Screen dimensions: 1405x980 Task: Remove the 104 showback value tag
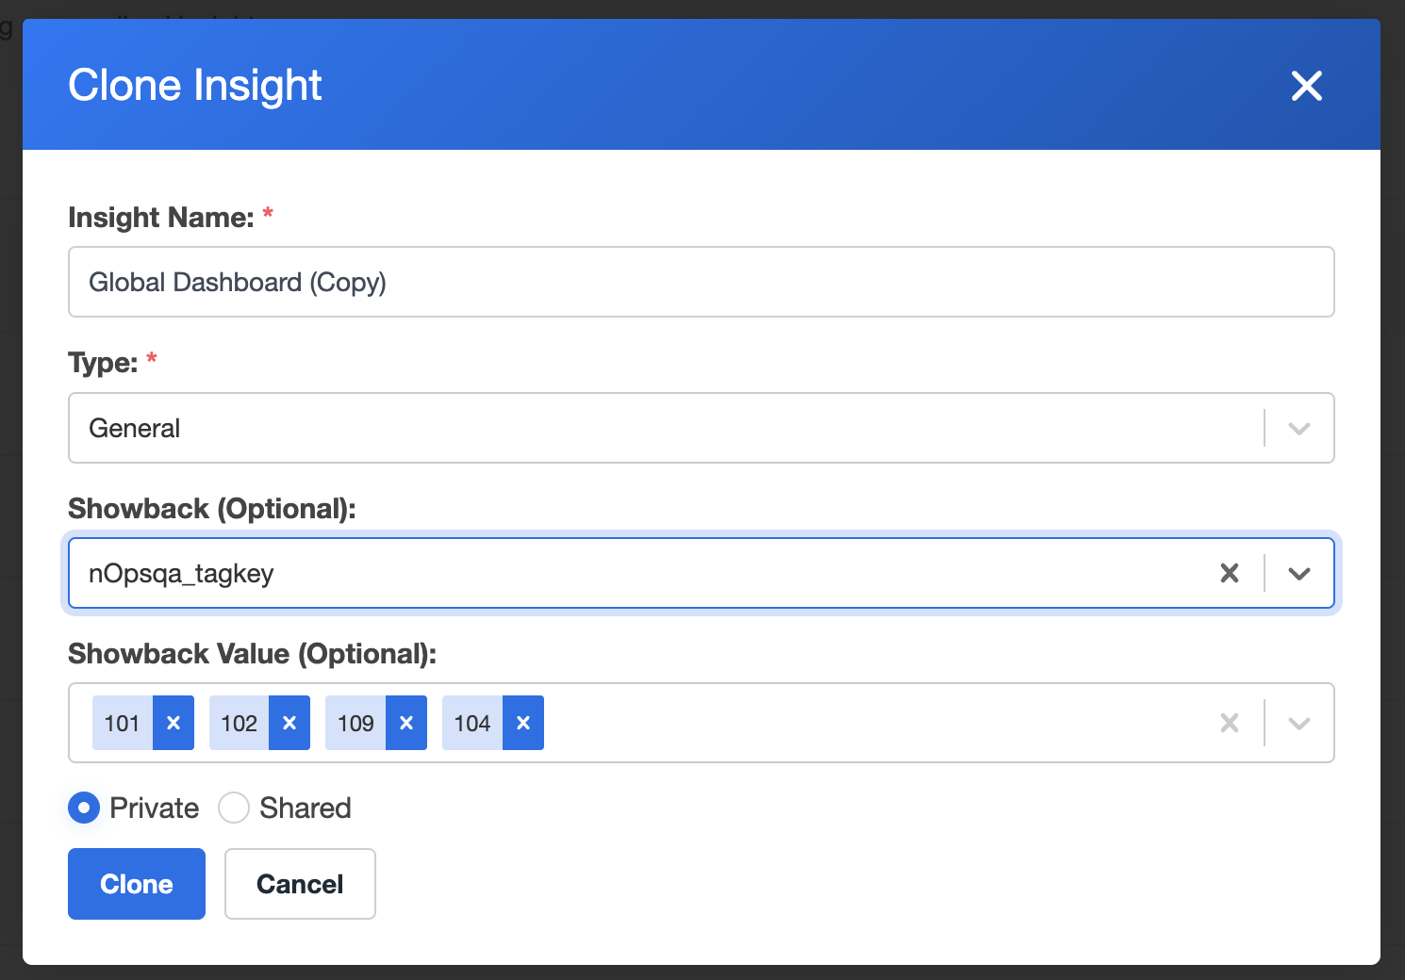[523, 723]
